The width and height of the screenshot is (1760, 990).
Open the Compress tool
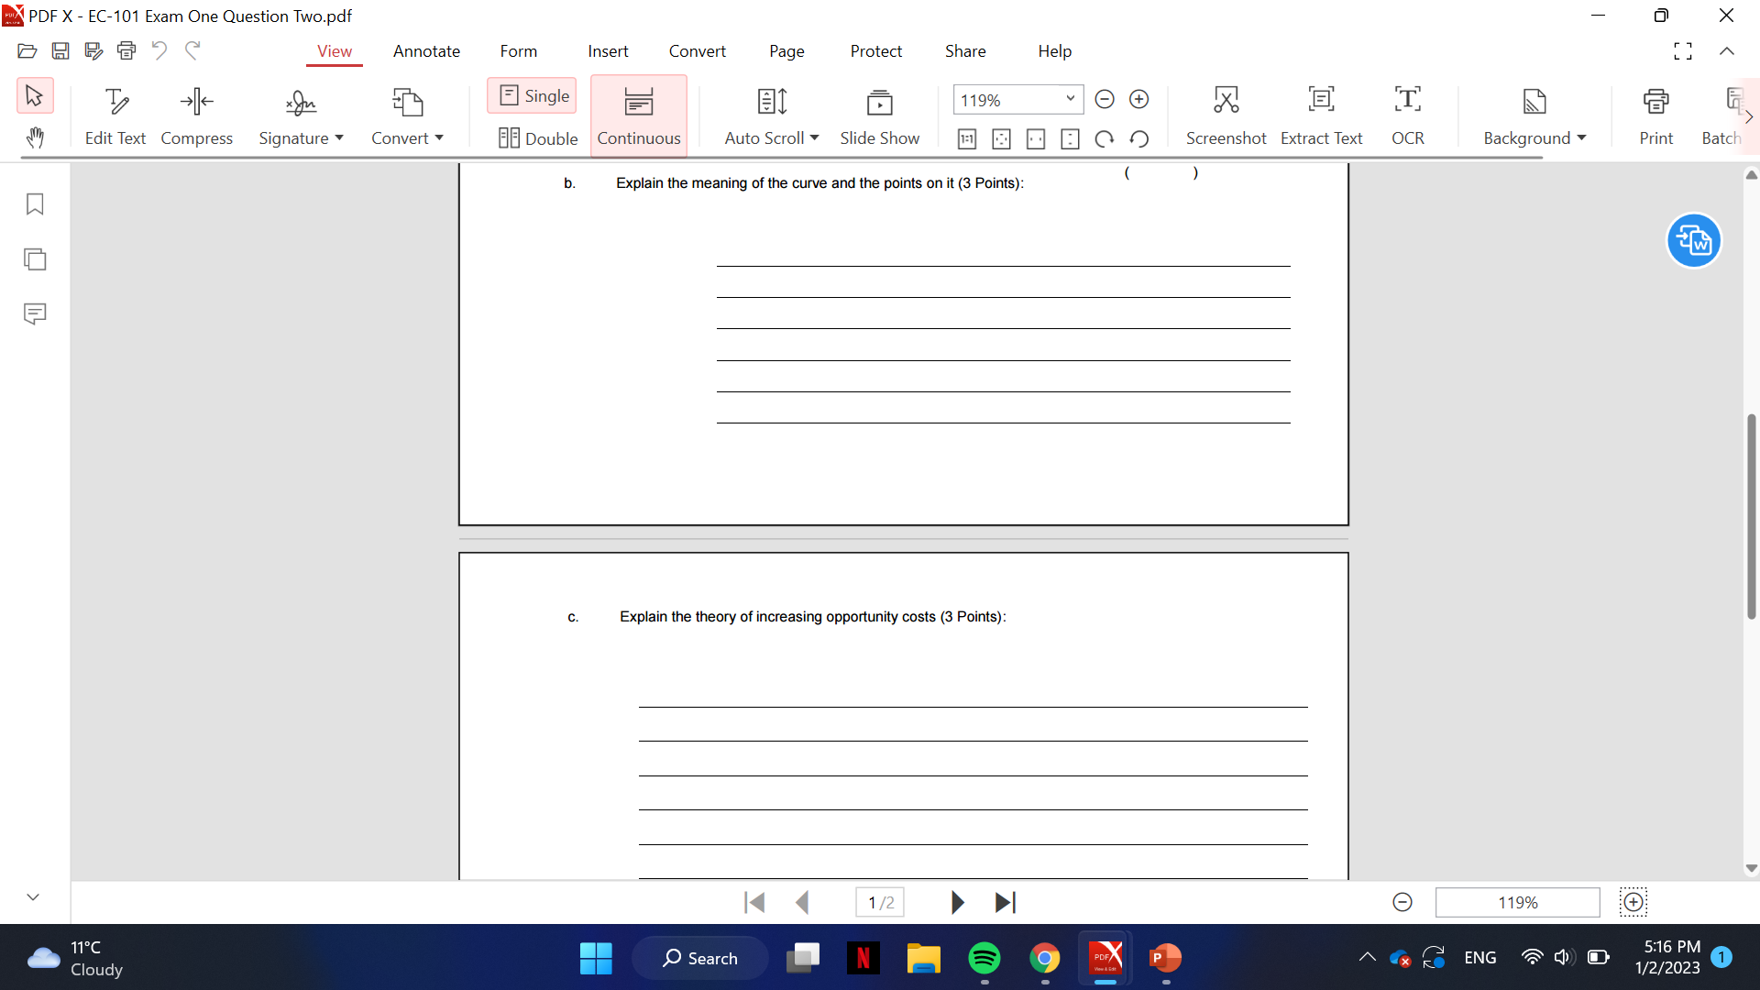point(195,115)
